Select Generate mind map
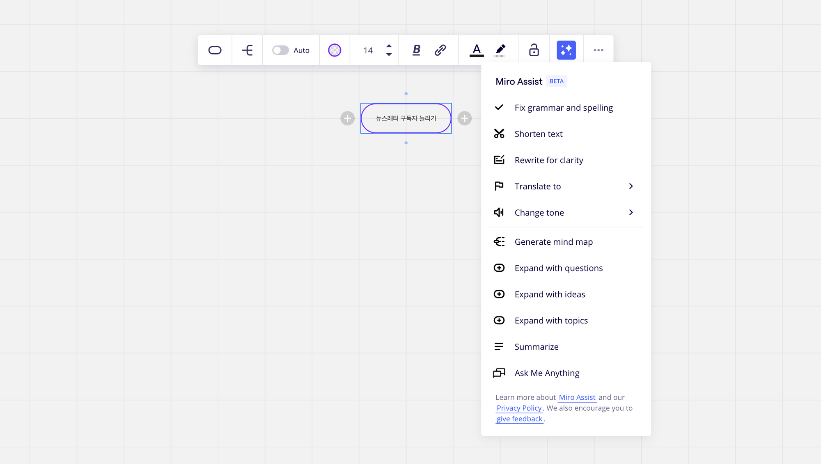This screenshot has height=464, width=821. tap(566, 242)
